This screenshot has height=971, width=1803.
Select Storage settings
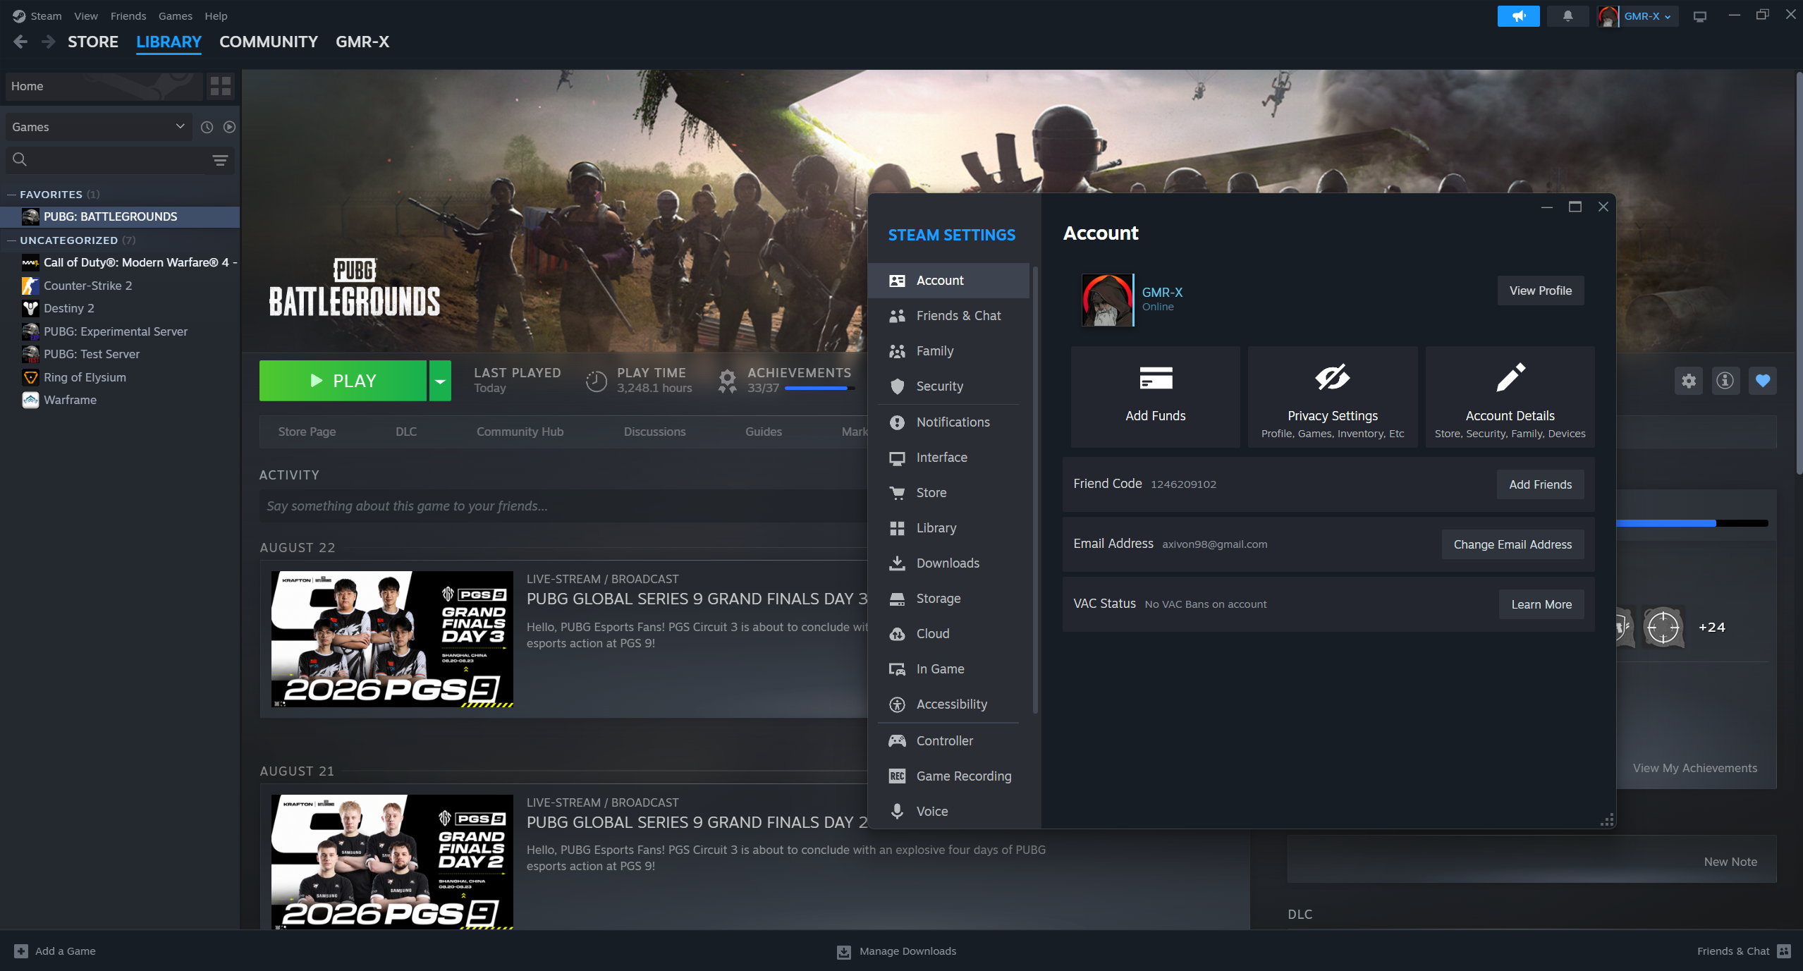click(949, 599)
